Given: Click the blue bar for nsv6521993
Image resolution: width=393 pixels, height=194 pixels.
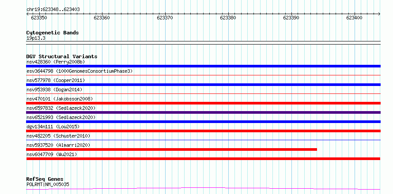Looking at the screenshot, I should (203, 122).
